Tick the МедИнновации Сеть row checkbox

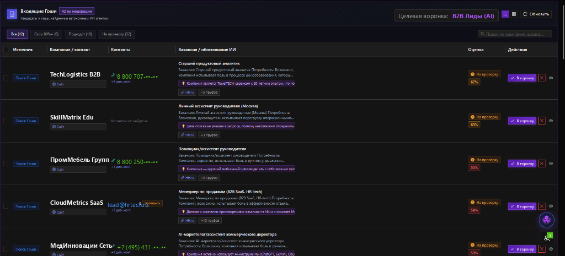tap(6, 249)
